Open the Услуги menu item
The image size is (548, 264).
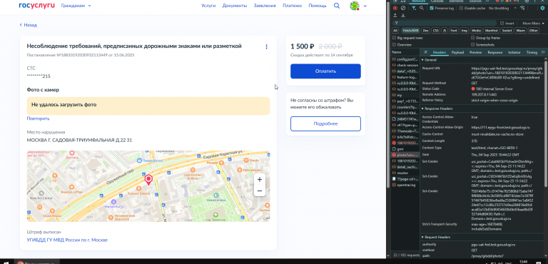[x=208, y=6]
